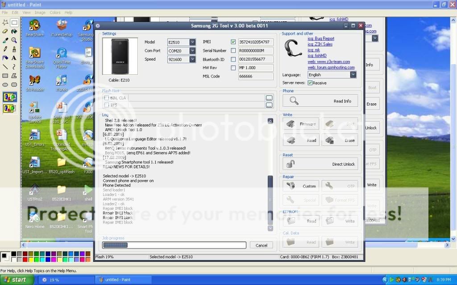Click Direct Unlock padlock button
The width and height of the screenshot is (457, 285).
[320, 164]
